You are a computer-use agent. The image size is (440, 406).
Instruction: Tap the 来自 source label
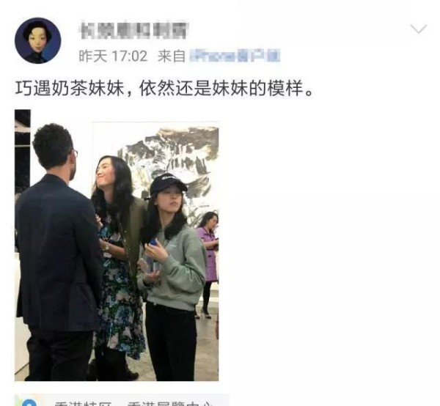(x=172, y=56)
